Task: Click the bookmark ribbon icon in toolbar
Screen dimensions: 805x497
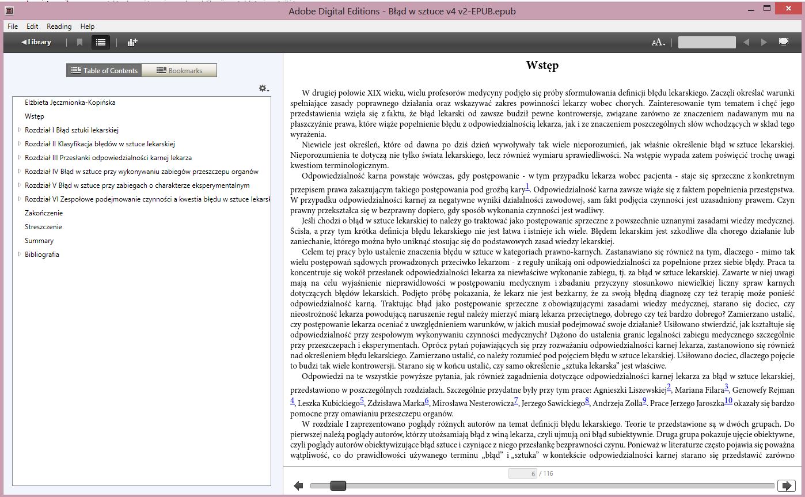Action: point(79,42)
